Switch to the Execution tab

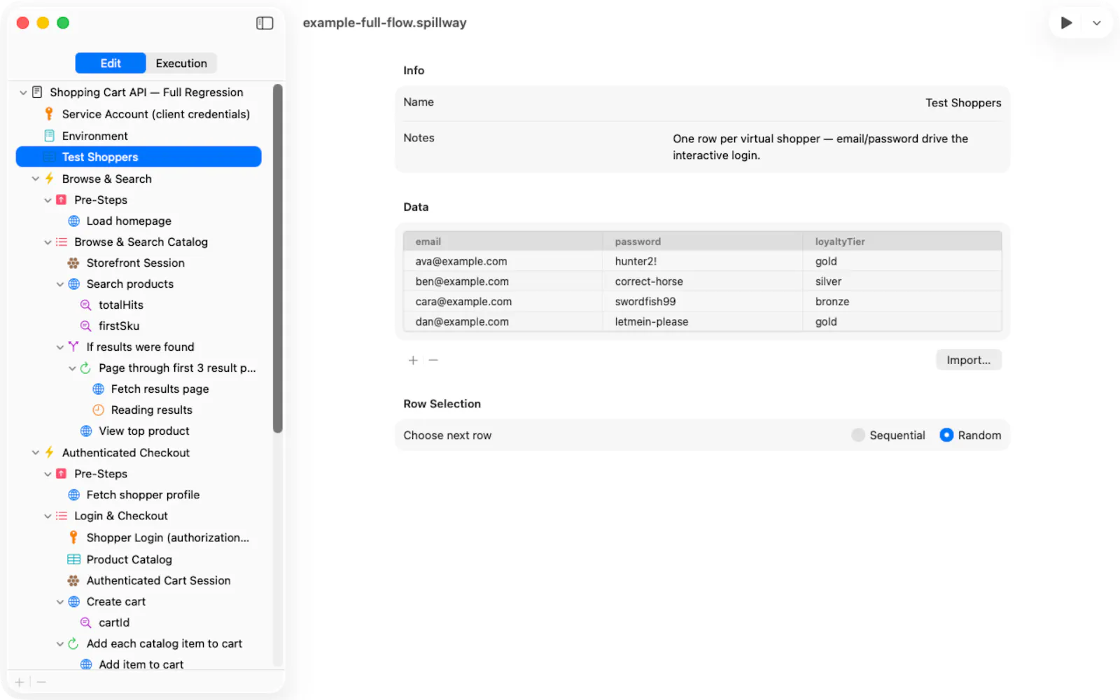(x=181, y=63)
